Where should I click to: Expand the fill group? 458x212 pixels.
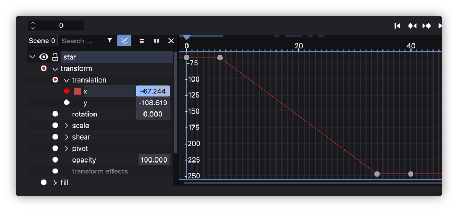pos(55,183)
